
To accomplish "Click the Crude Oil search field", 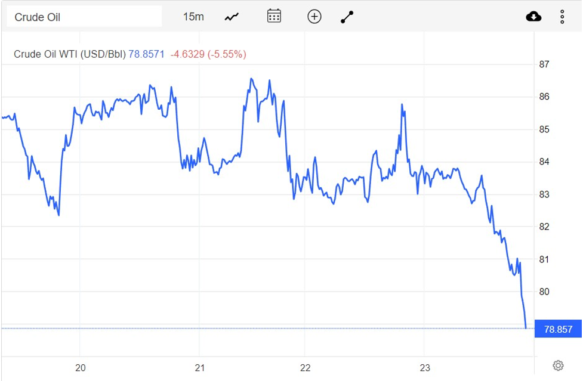I will [x=84, y=17].
